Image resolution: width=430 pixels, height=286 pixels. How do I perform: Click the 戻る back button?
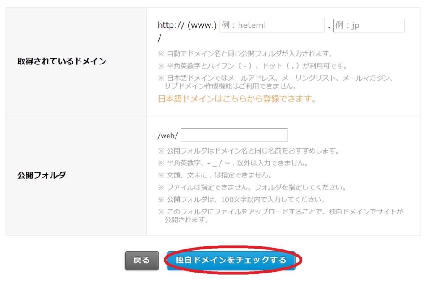click(142, 260)
